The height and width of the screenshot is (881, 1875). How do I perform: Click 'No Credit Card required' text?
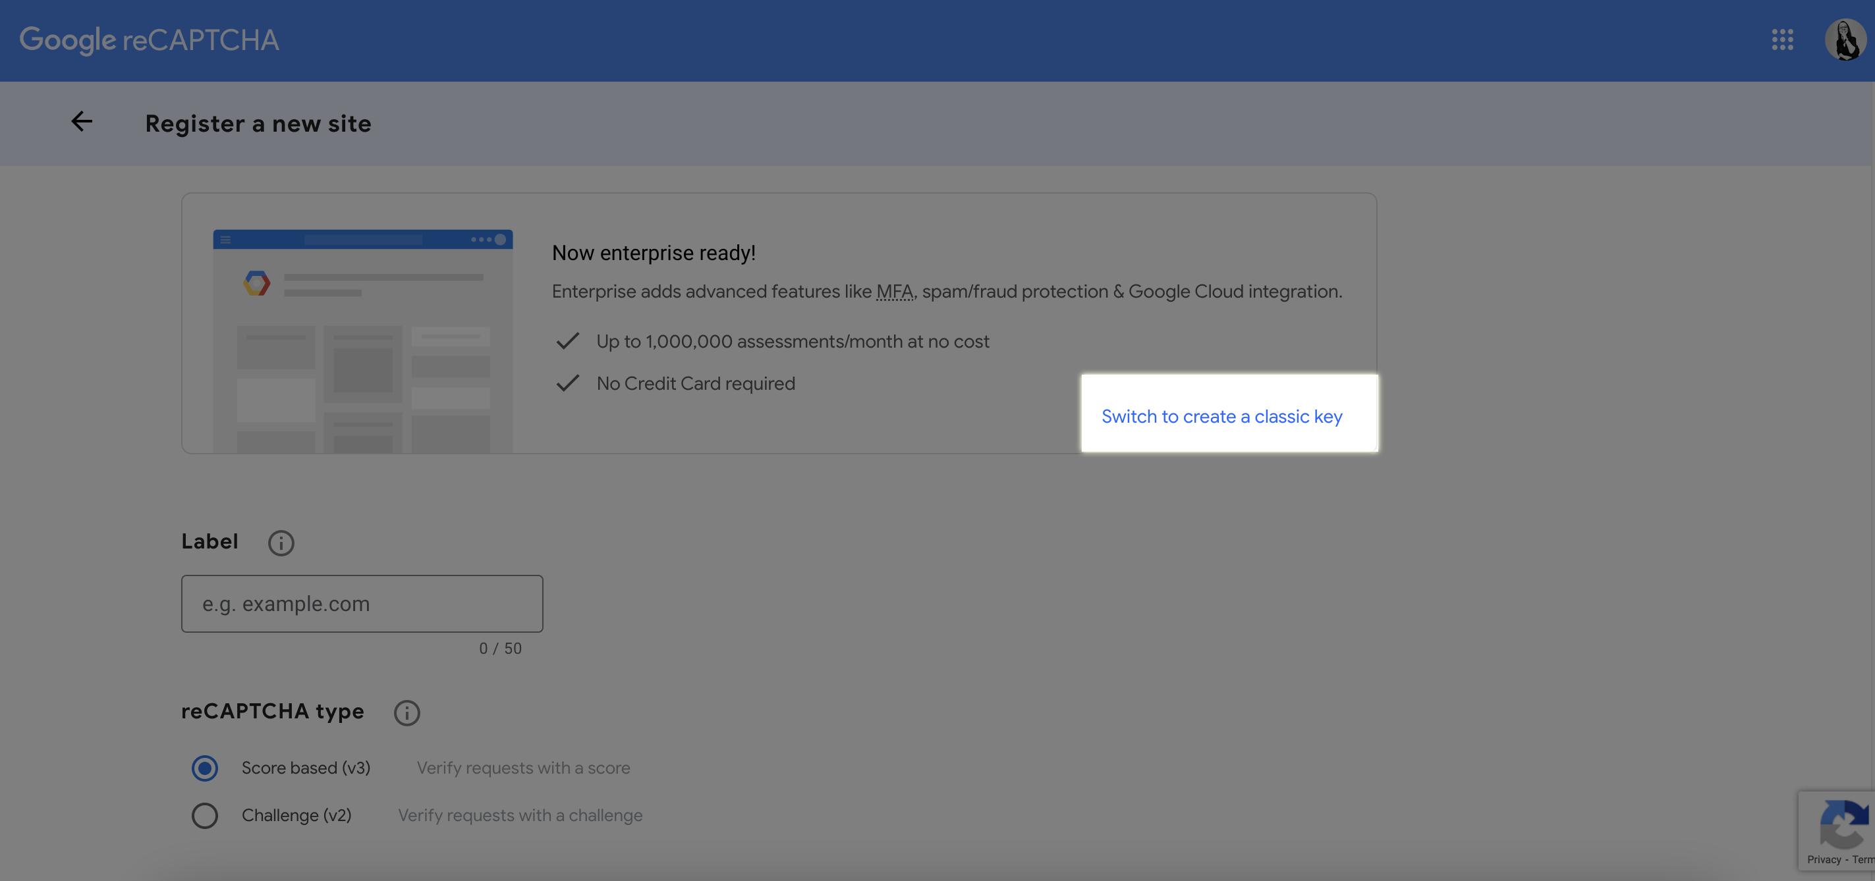[x=696, y=383]
